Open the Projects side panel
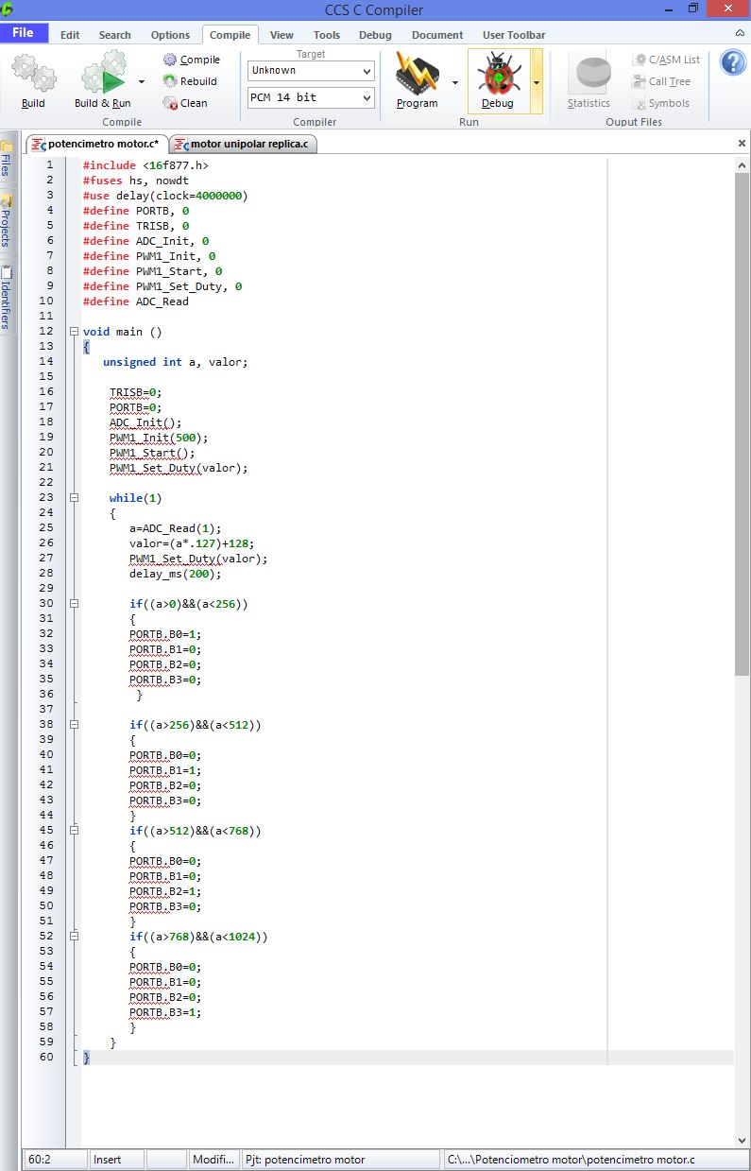 click(x=6, y=220)
